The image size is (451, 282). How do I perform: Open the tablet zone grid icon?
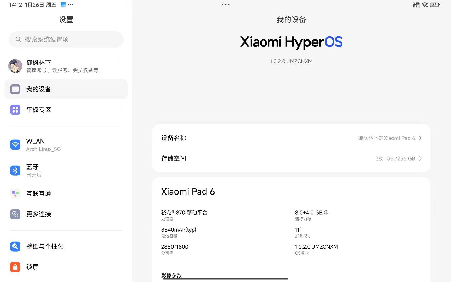tap(15, 110)
